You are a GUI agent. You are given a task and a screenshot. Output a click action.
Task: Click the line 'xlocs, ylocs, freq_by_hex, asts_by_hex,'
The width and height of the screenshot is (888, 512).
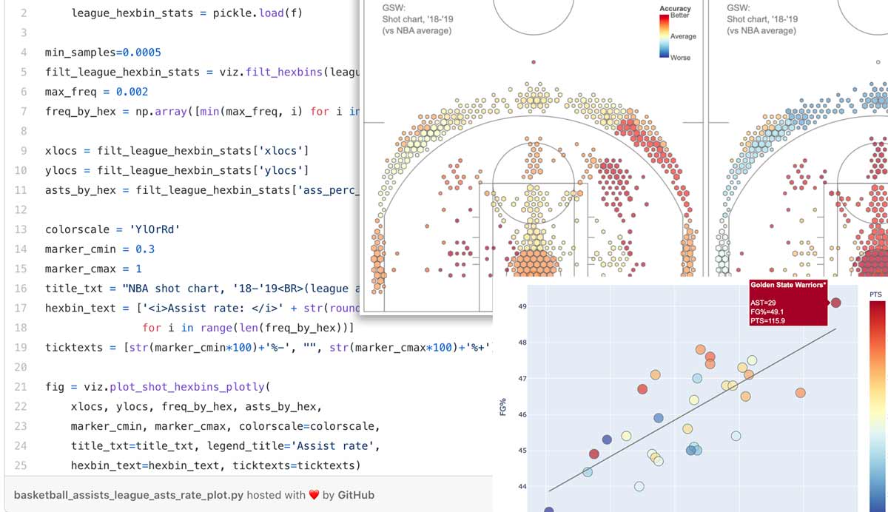pos(197,406)
